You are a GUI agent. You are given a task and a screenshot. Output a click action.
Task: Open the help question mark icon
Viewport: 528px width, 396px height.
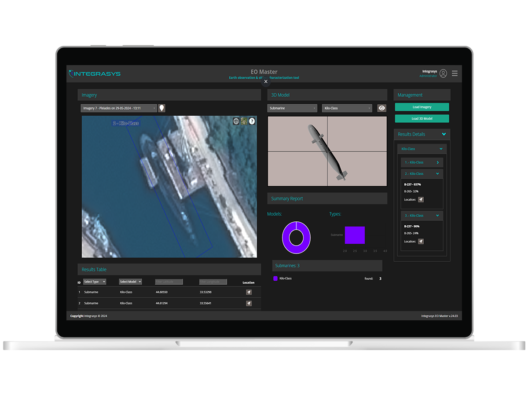(252, 121)
